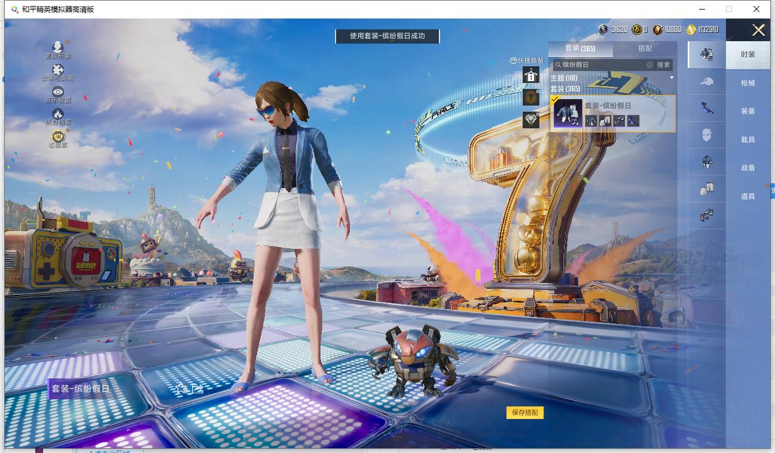Select the face mask category icon
775x453 pixels.
pyautogui.click(x=707, y=135)
